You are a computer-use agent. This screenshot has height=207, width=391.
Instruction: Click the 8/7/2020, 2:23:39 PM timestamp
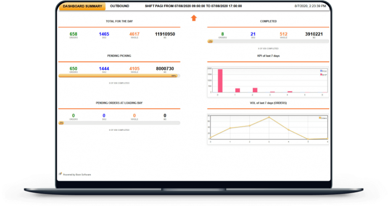pyautogui.click(x=310, y=6)
